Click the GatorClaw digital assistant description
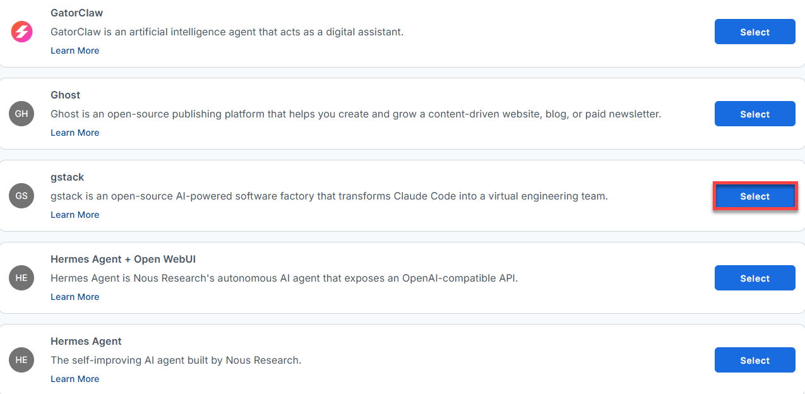The width and height of the screenshot is (805, 394). 227,32
